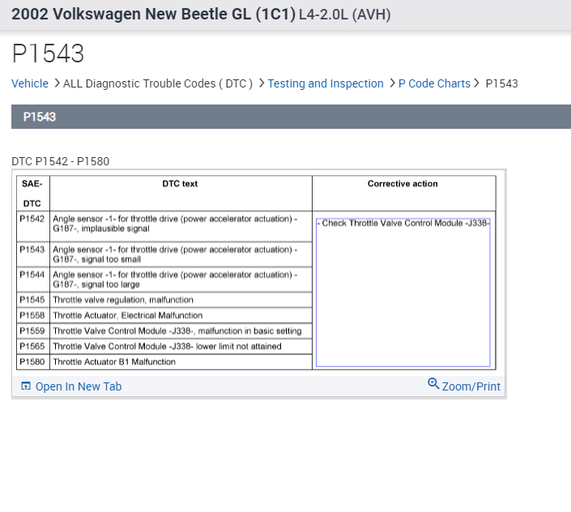Click the Open In New Tab icon
Screen dimensions: 571x512
point(26,386)
